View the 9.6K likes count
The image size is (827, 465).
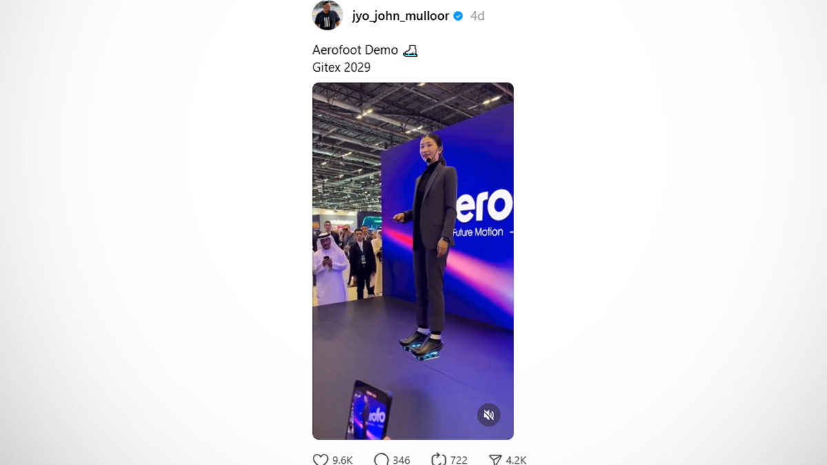(343, 460)
